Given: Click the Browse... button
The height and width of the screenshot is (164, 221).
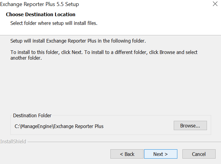Looking at the screenshot, I should click(190, 126).
